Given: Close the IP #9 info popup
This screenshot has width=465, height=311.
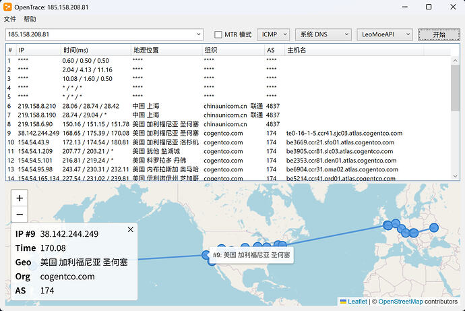Looking at the screenshot, I should click(x=131, y=229).
